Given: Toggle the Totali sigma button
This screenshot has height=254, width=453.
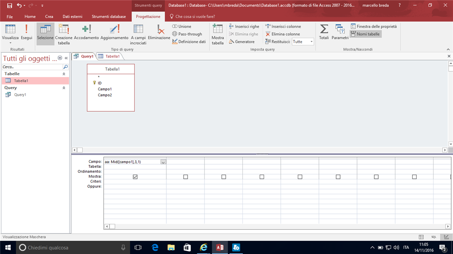Looking at the screenshot, I should point(324,32).
